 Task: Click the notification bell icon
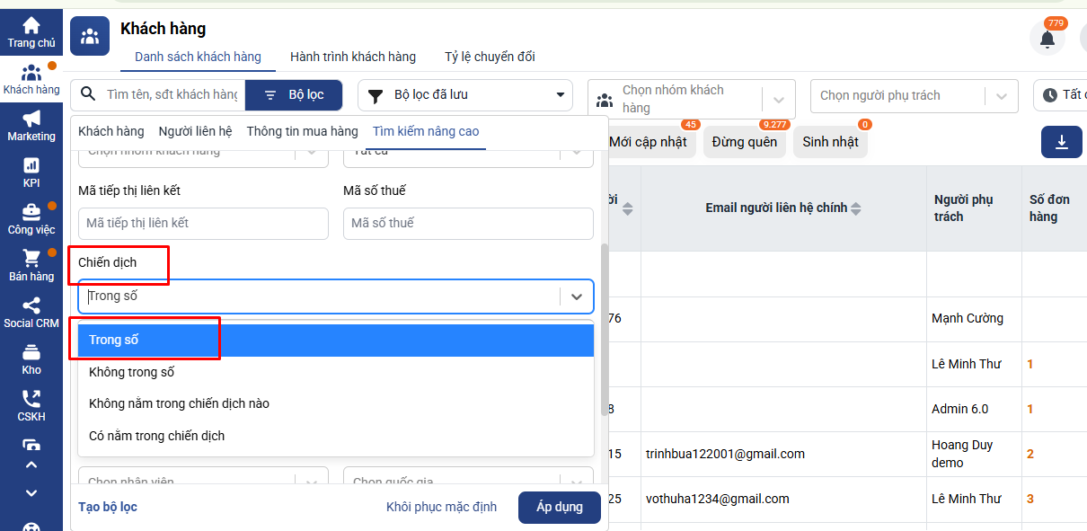(1047, 39)
